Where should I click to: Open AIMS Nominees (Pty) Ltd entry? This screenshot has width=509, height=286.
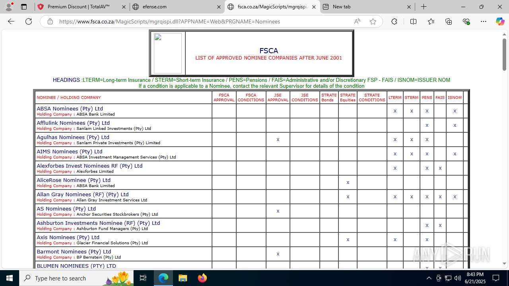point(70,151)
